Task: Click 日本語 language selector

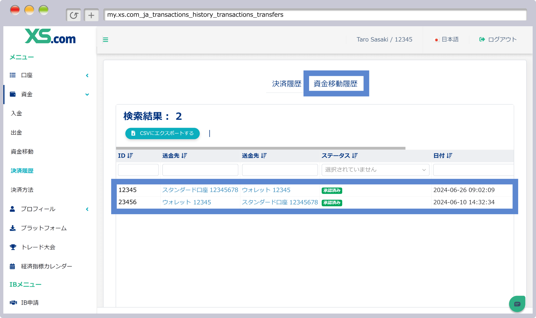Action: (450, 39)
